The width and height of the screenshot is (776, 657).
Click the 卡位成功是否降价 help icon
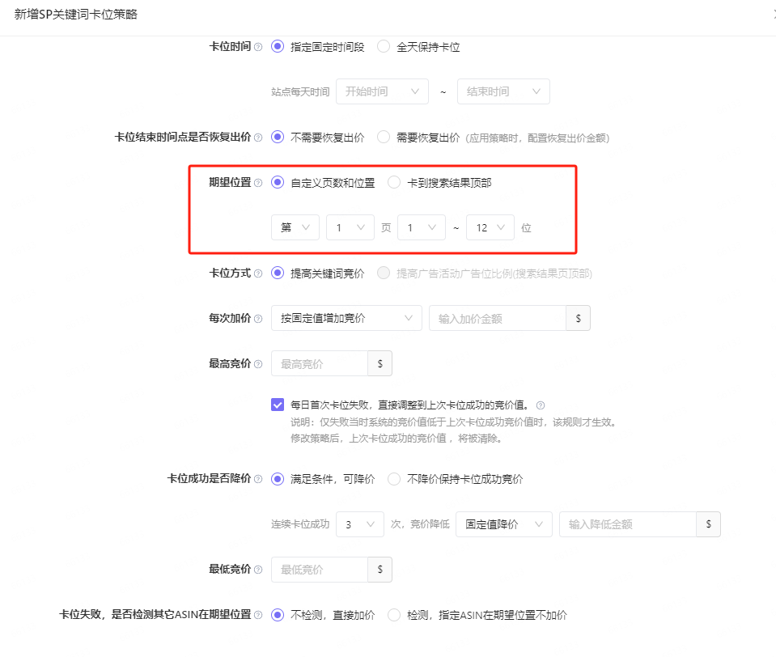[x=257, y=478]
